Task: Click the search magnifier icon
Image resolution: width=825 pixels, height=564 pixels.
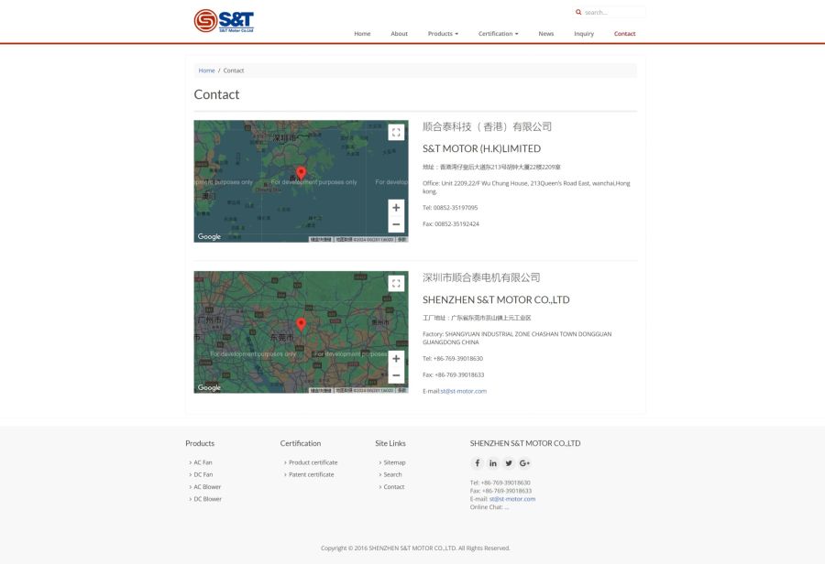Action: tap(578, 12)
